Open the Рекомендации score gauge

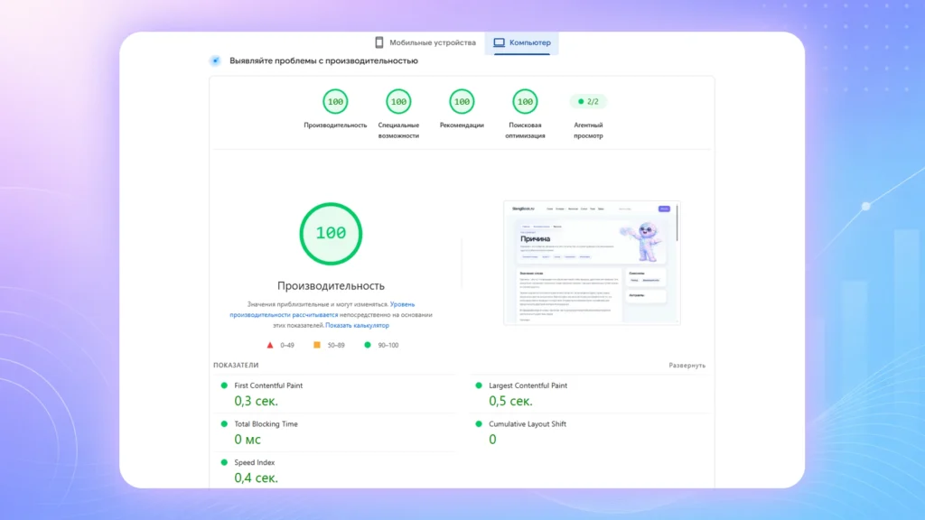462,102
